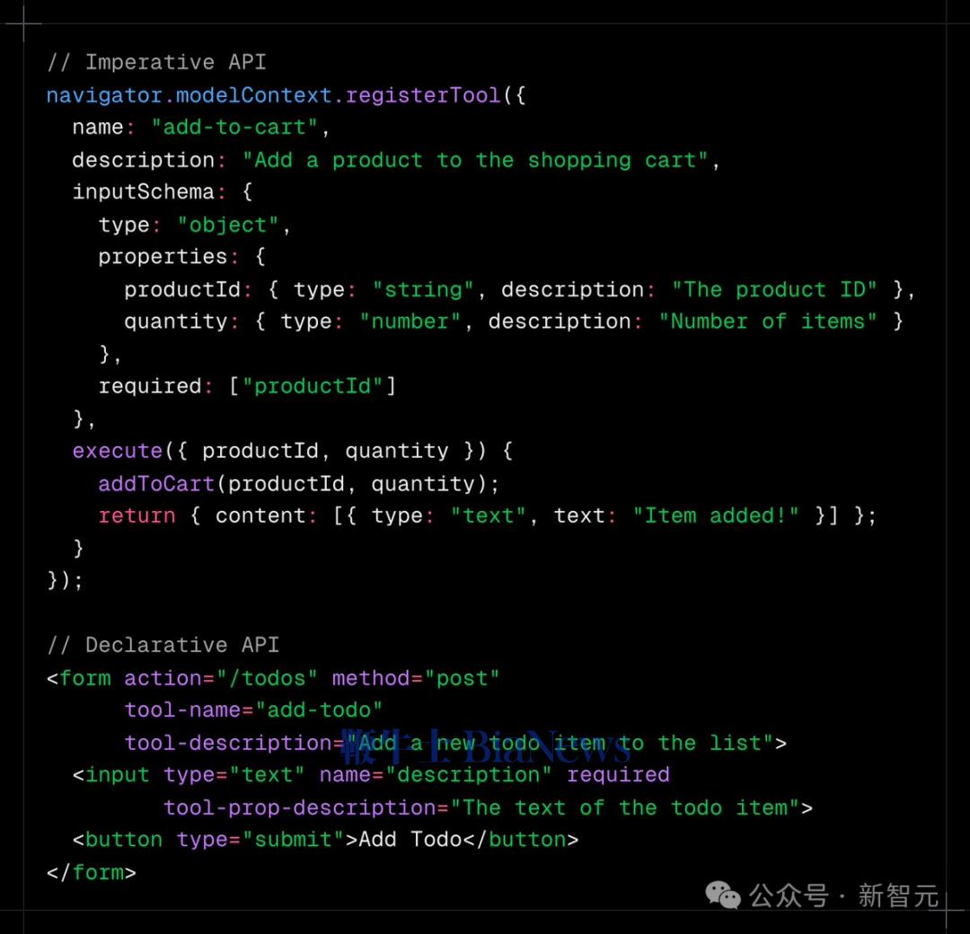The image size is (970, 934).
Task: Click the closing form tag
Action: (92, 872)
